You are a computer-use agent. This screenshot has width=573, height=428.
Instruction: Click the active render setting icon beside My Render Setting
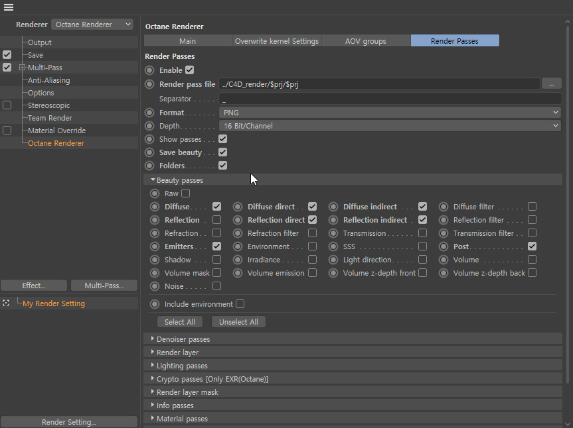[x=6, y=303]
